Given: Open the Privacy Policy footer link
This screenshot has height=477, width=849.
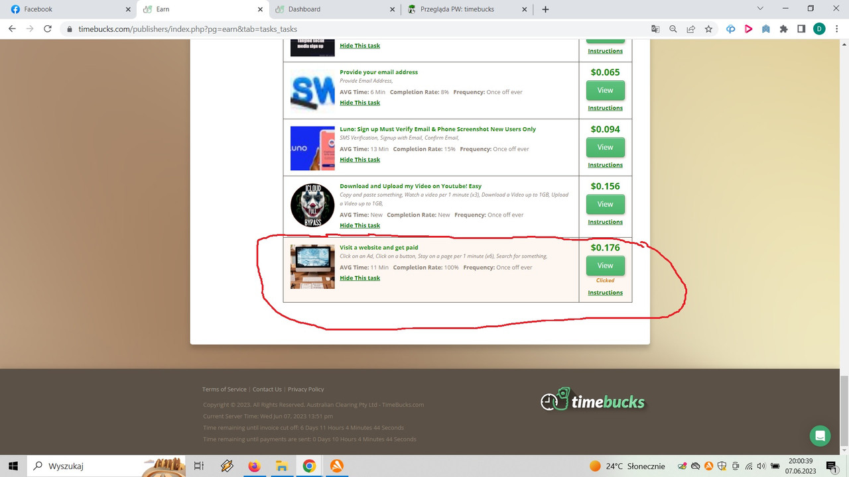Looking at the screenshot, I should coord(306,390).
